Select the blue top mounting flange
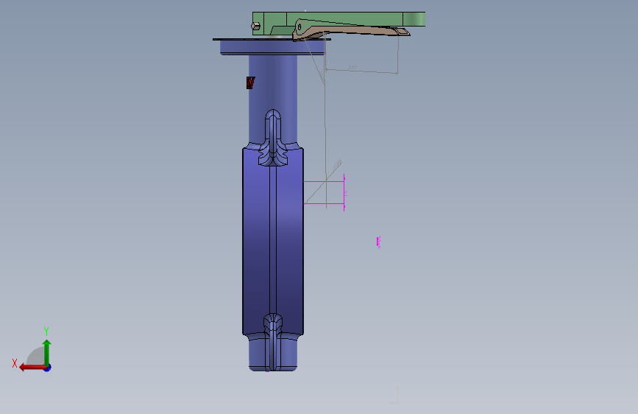The width and height of the screenshot is (638, 414). (x=272, y=47)
